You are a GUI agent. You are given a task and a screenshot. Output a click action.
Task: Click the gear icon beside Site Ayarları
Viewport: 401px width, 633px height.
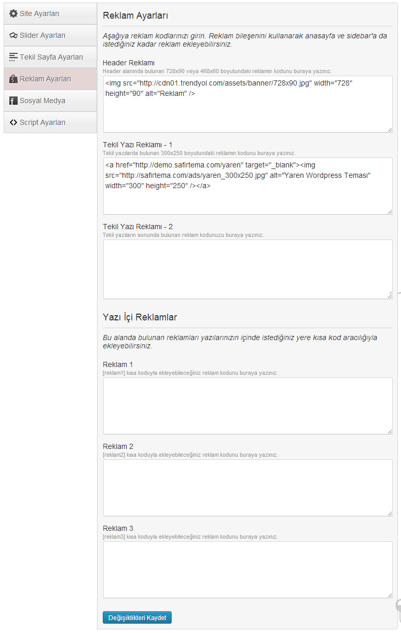(x=13, y=13)
